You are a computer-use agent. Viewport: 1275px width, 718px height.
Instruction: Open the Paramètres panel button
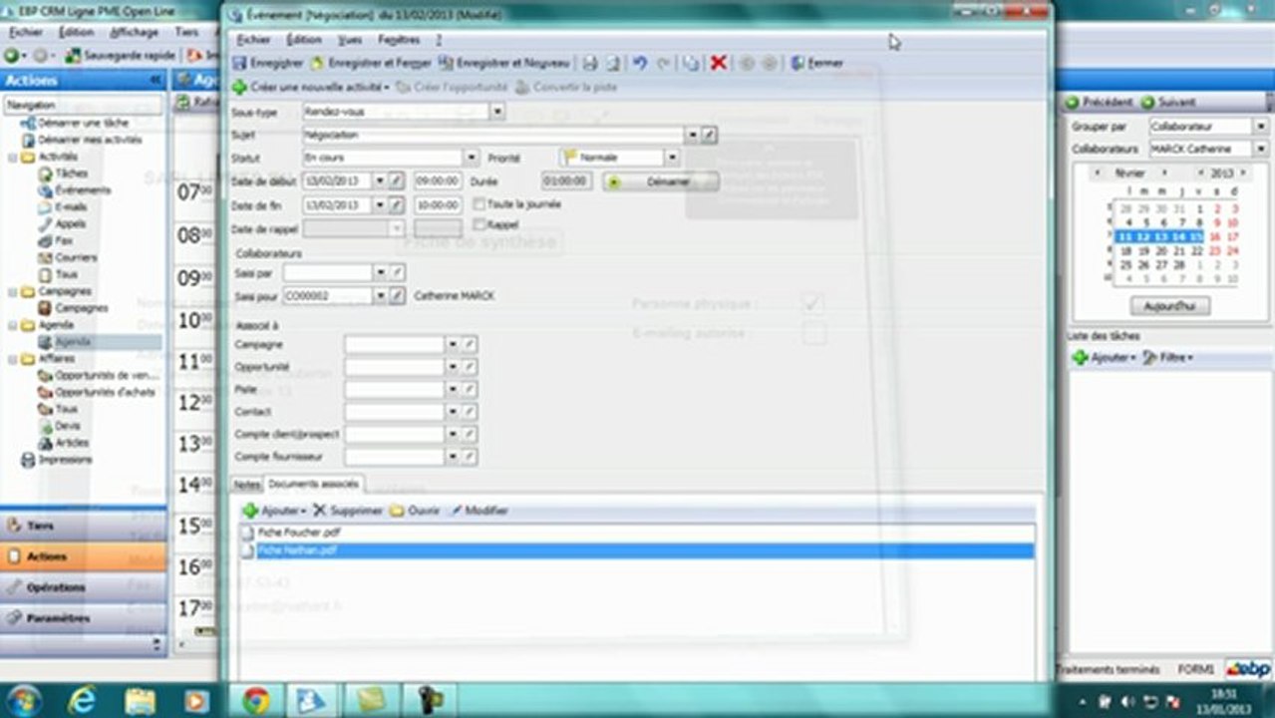pyautogui.click(x=83, y=618)
